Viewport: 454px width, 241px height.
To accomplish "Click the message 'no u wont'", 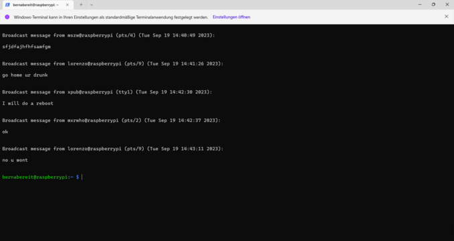I will point(15,160).
